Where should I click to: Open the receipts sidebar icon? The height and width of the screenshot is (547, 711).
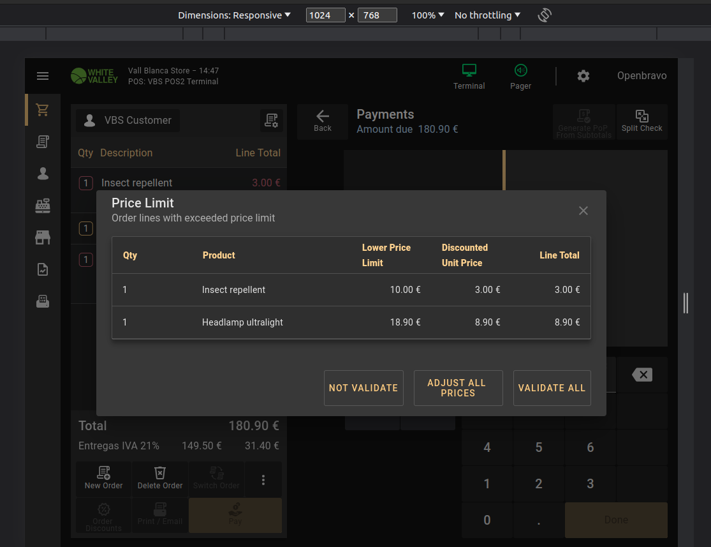pyautogui.click(x=43, y=142)
